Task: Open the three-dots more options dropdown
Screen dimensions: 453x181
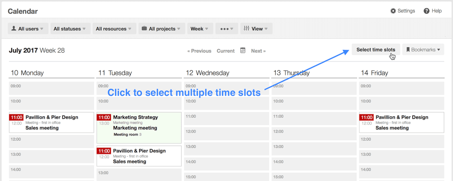Action: 227,29
